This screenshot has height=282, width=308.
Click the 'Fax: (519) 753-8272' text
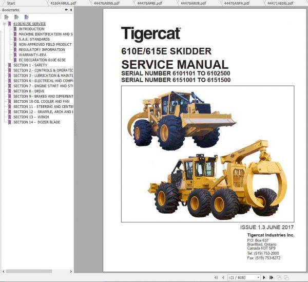pyautogui.click(x=264, y=258)
